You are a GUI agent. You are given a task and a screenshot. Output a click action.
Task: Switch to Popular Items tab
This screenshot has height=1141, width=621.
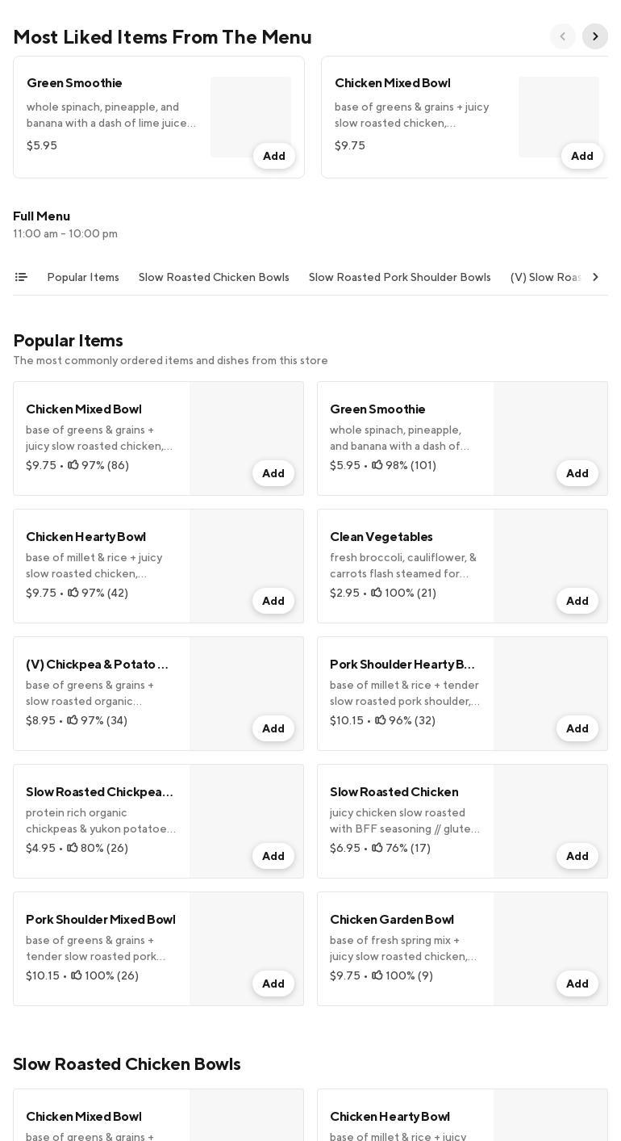pos(83,277)
